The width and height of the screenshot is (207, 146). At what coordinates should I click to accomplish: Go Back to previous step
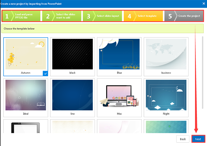point(183,139)
